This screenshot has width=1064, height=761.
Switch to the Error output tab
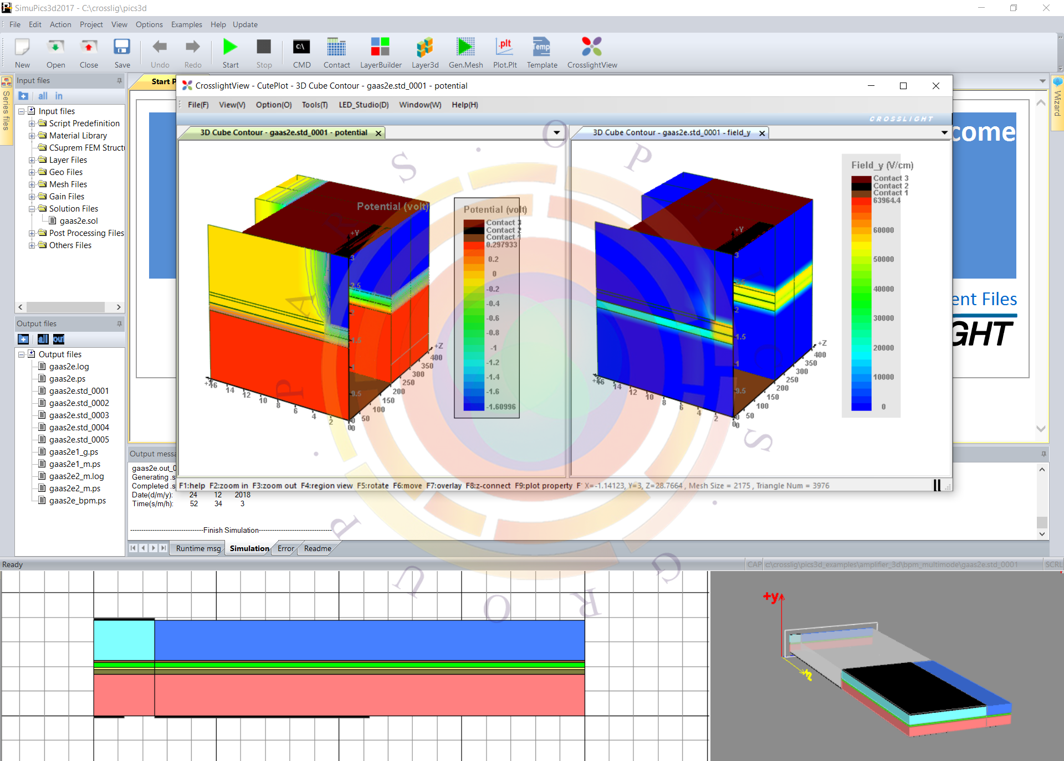pyautogui.click(x=286, y=548)
